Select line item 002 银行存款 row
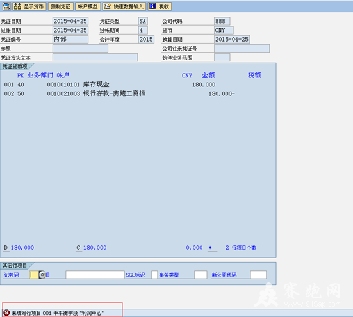This screenshot has width=353, height=317. [119, 93]
